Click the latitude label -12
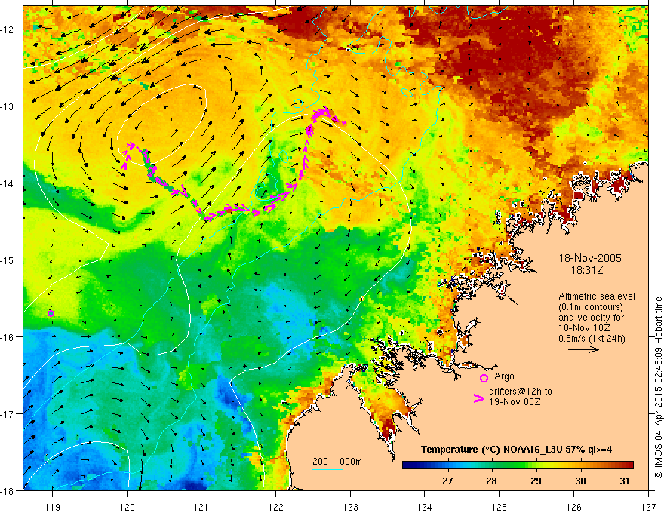 [x=8, y=29]
